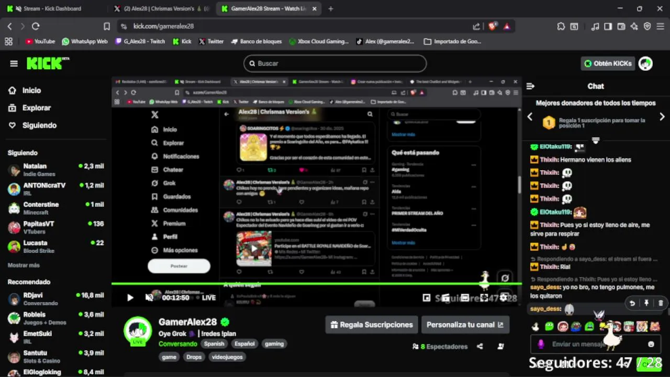Click Personaliza tu canal button
Screen dimensions: 670x377
click(465, 325)
